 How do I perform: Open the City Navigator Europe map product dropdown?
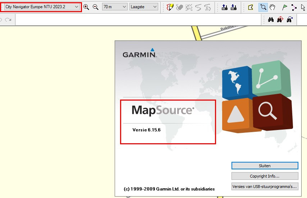pos(42,7)
